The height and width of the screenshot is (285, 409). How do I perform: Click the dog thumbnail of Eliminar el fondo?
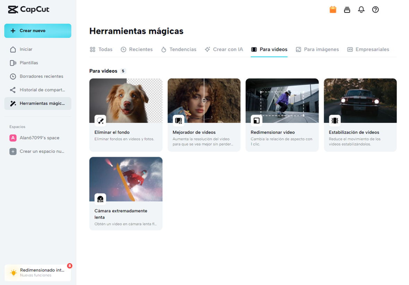coord(126,101)
